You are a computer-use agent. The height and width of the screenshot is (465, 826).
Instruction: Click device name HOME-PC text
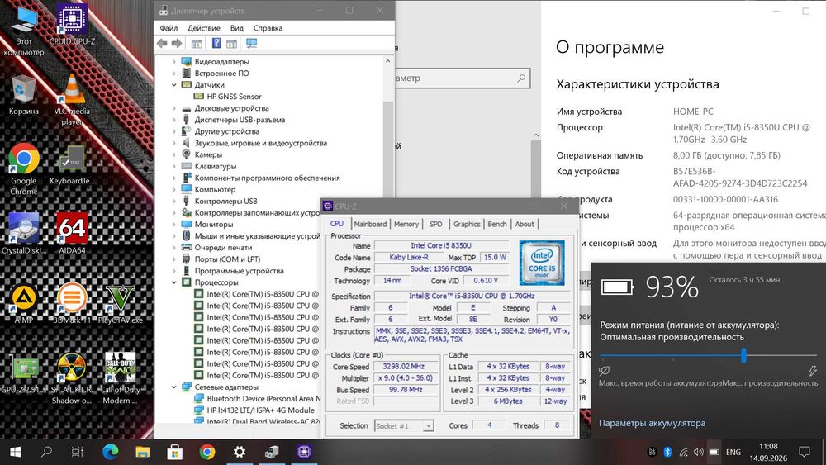point(693,112)
